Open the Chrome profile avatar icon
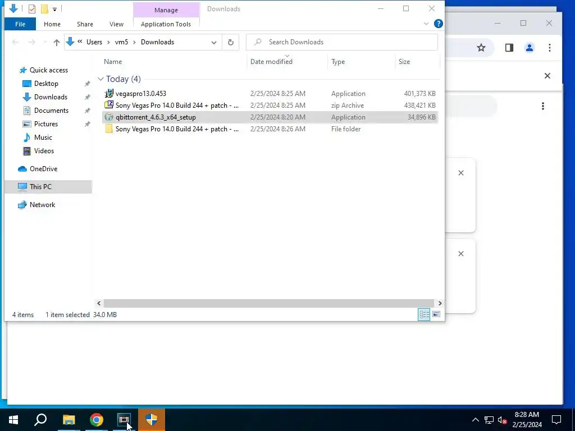Screen dimensions: 575x431 coord(529,48)
